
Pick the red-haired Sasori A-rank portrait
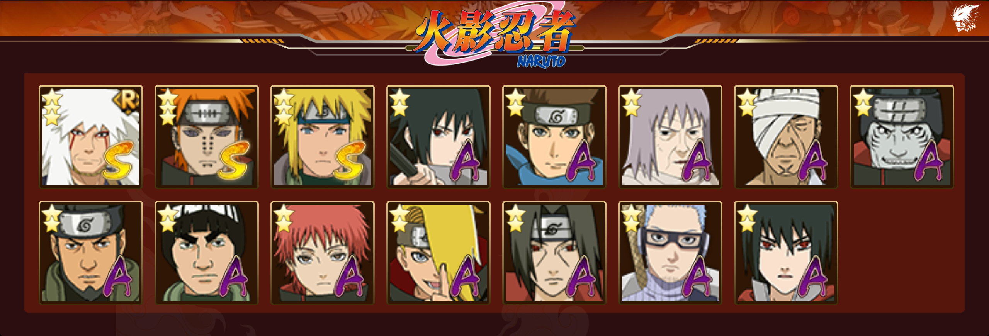(x=323, y=253)
